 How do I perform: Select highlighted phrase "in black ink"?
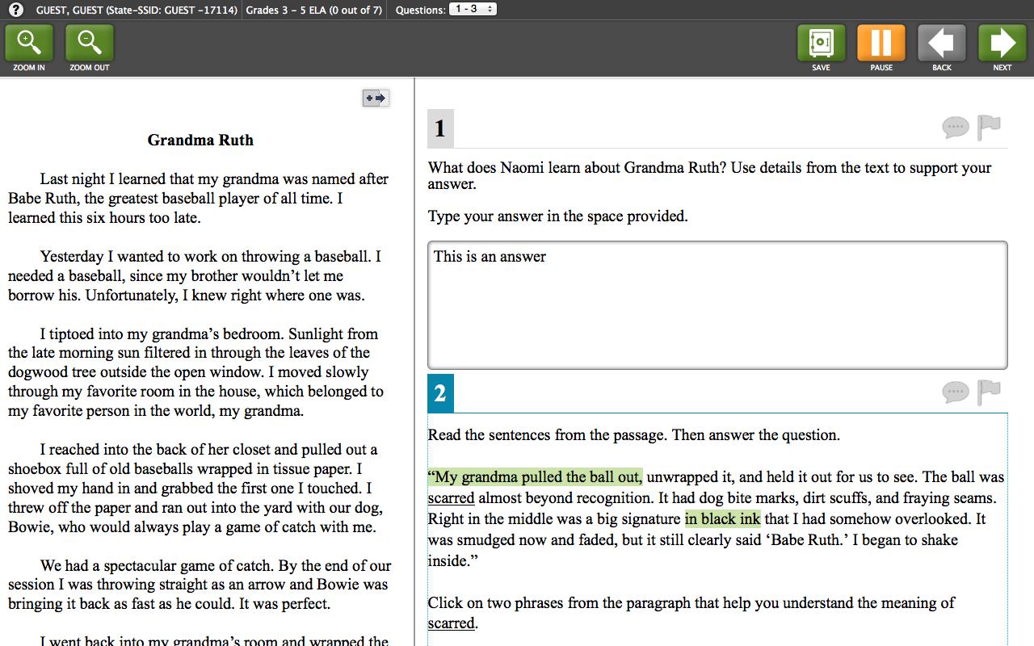tap(722, 518)
